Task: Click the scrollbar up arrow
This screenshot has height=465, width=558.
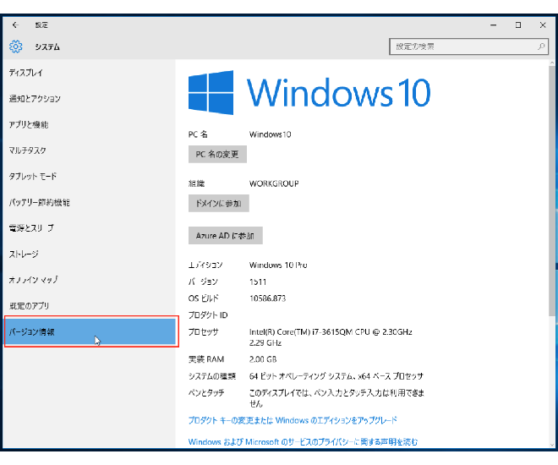Action: pos(552,63)
